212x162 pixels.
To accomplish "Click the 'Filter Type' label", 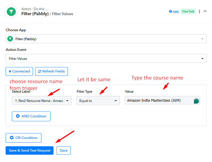I will tap(84, 92).
